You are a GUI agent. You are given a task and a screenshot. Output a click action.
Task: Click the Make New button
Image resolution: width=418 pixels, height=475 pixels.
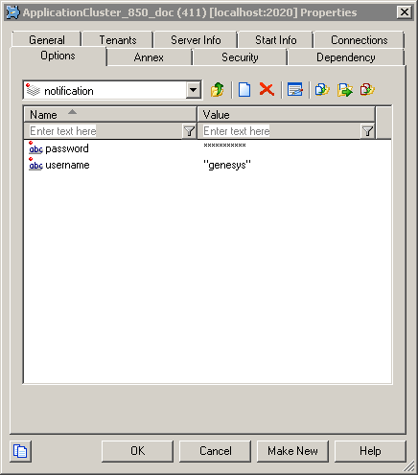click(292, 451)
